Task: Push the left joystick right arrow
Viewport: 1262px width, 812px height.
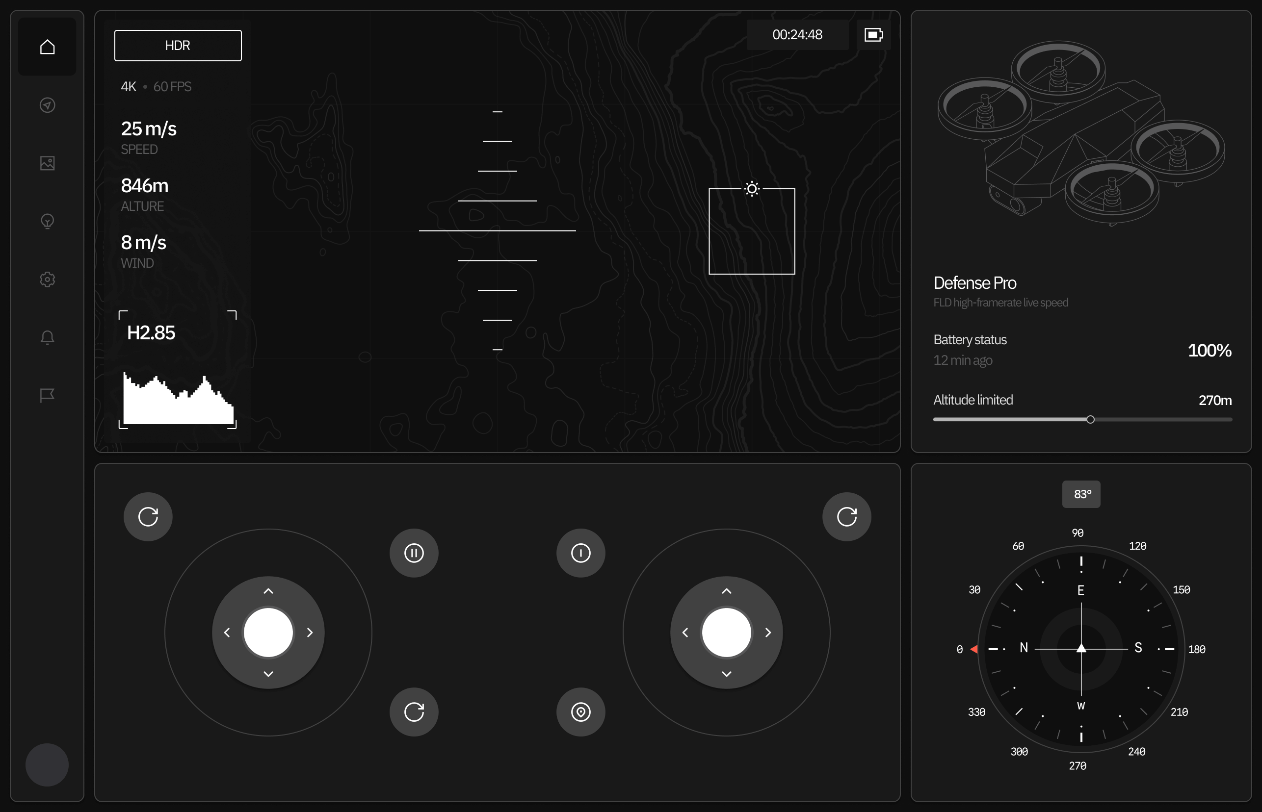Action: point(310,632)
